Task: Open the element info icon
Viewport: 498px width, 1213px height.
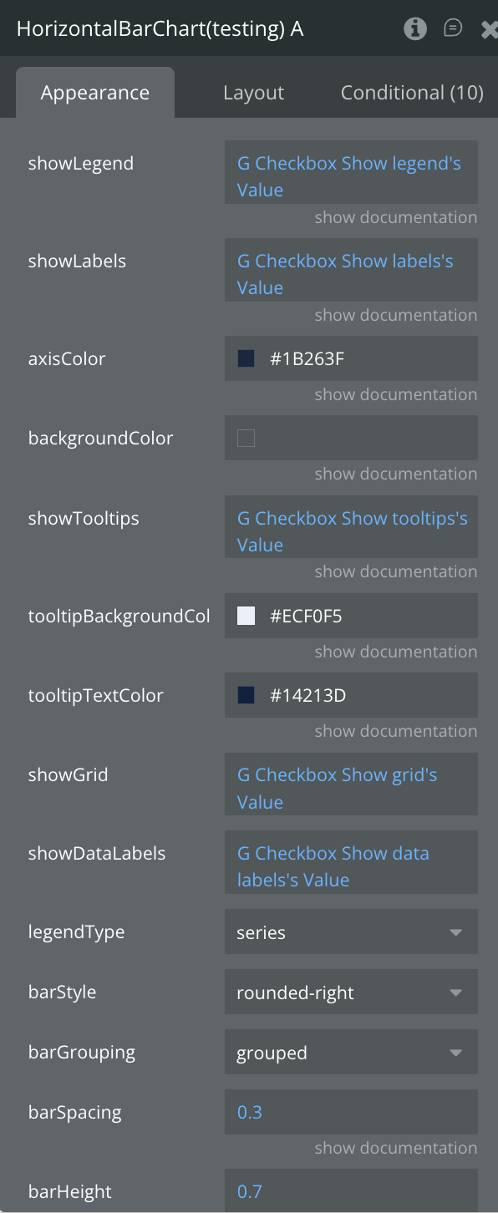Action: (x=415, y=29)
